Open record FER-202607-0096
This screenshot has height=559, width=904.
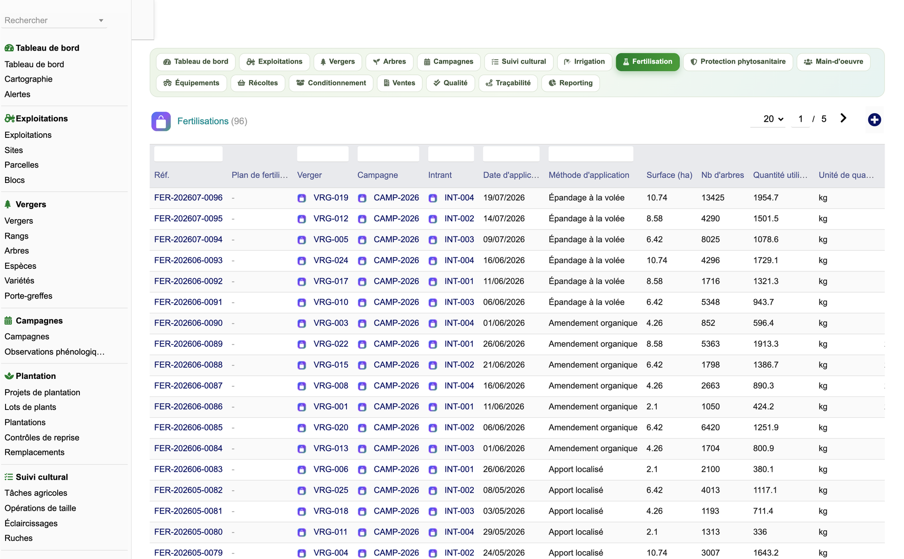click(188, 198)
